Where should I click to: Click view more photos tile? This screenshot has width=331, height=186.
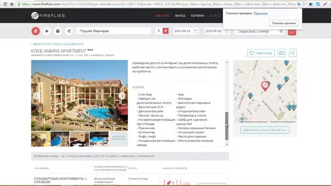pos(118,139)
